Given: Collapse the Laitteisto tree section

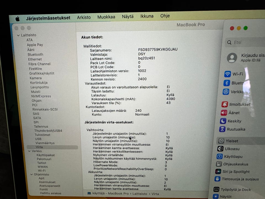Looking at the screenshot, I should click(18, 35).
